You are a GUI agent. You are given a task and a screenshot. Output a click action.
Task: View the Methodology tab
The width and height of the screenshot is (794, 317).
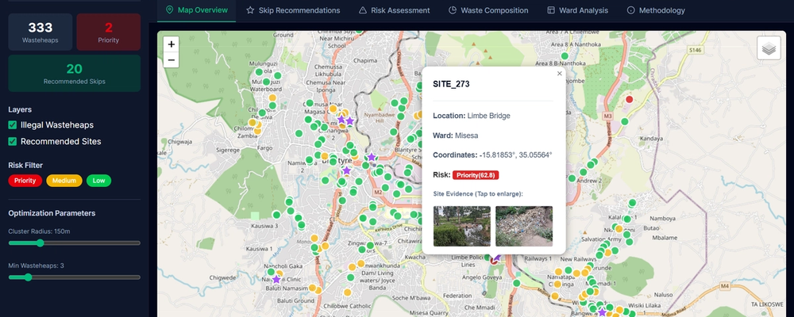[656, 10]
